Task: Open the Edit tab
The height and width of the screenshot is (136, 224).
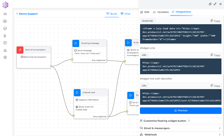Action: click(145, 12)
